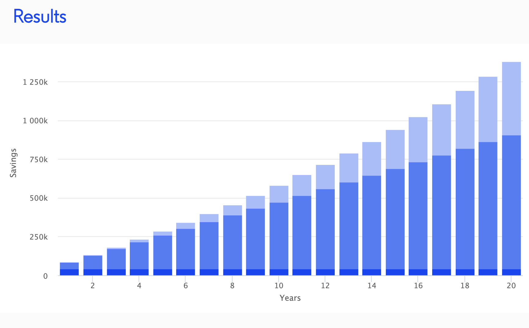529x328 pixels.
Task: Click the year 8 savings bar
Action: pos(232,240)
